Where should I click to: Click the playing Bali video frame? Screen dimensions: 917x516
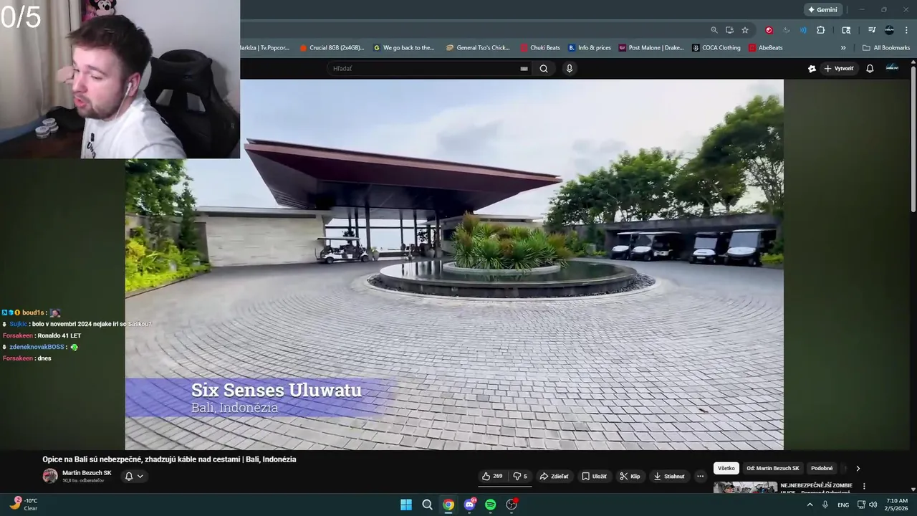pyautogui.click(x=454, y=264)
